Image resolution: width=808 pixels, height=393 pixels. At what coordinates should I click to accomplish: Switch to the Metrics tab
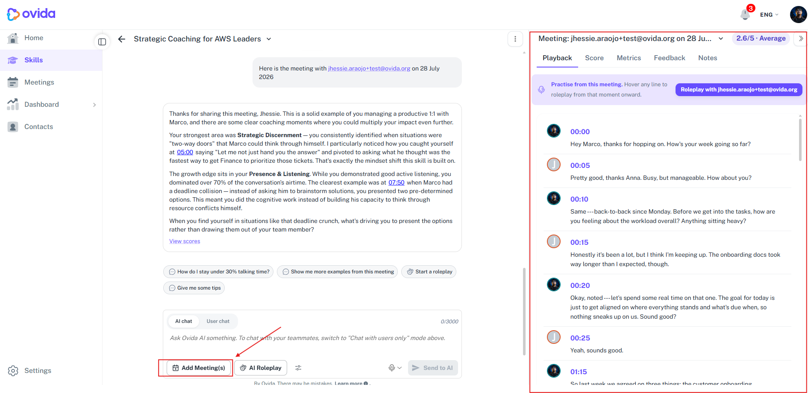tap(629, 58)
